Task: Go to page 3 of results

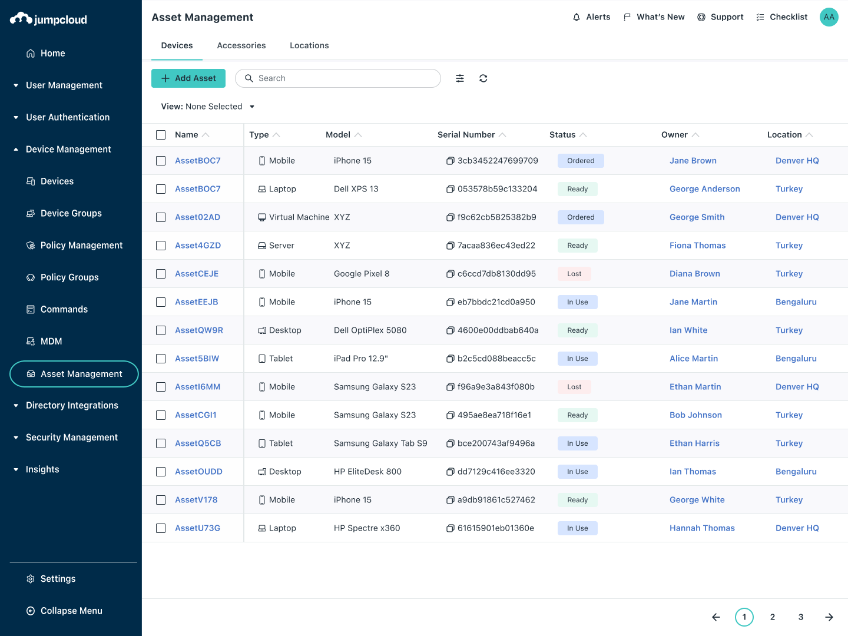Action: coord(801,617)
